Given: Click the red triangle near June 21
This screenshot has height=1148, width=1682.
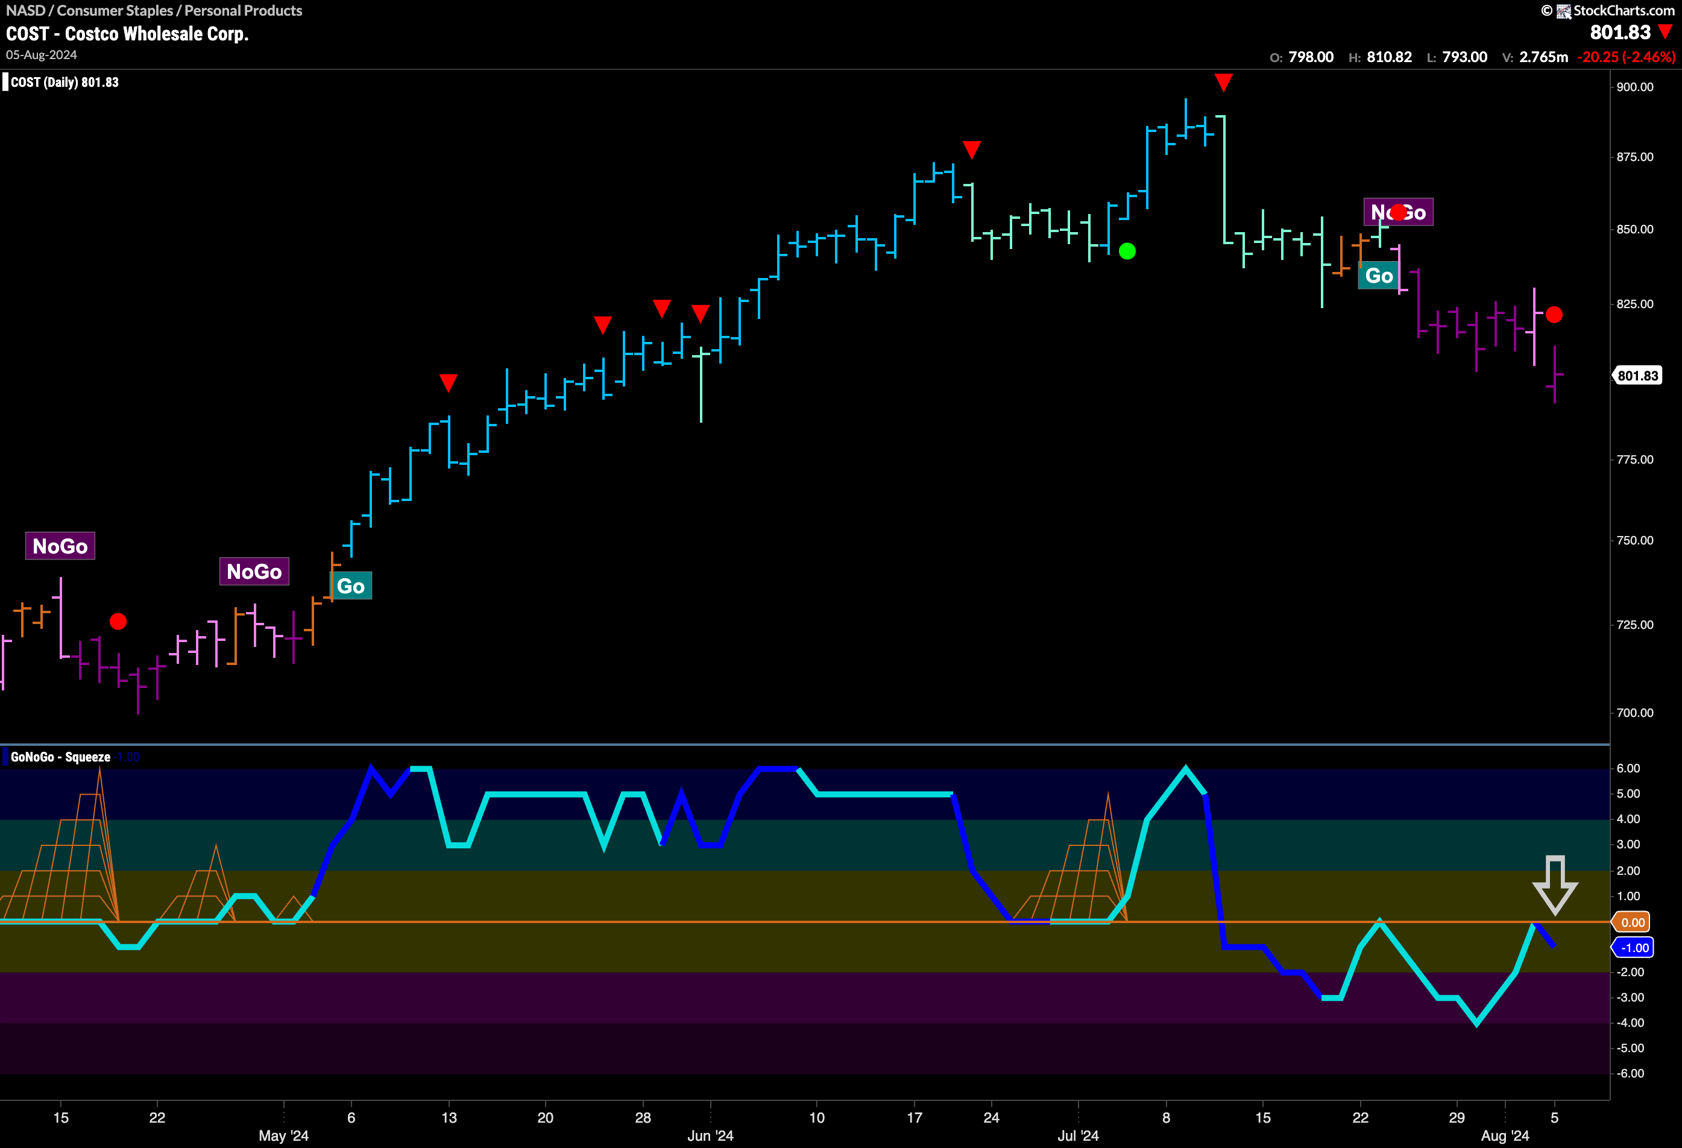Looking at the screenshot, I should tap(971, 150).
